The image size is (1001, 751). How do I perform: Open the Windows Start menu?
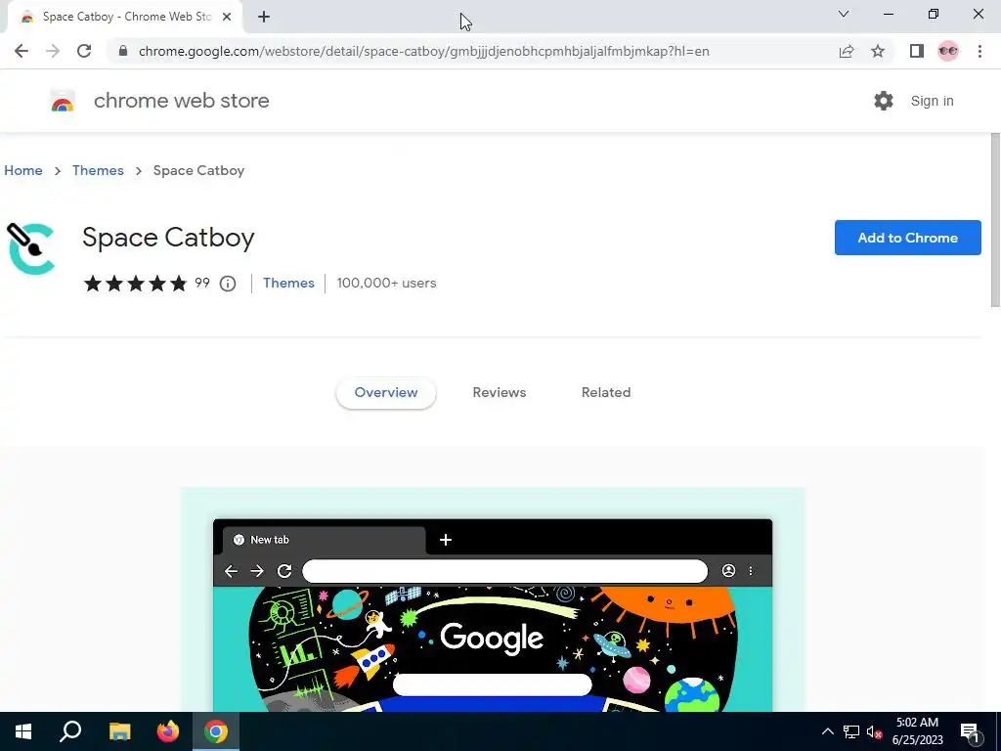23,731
